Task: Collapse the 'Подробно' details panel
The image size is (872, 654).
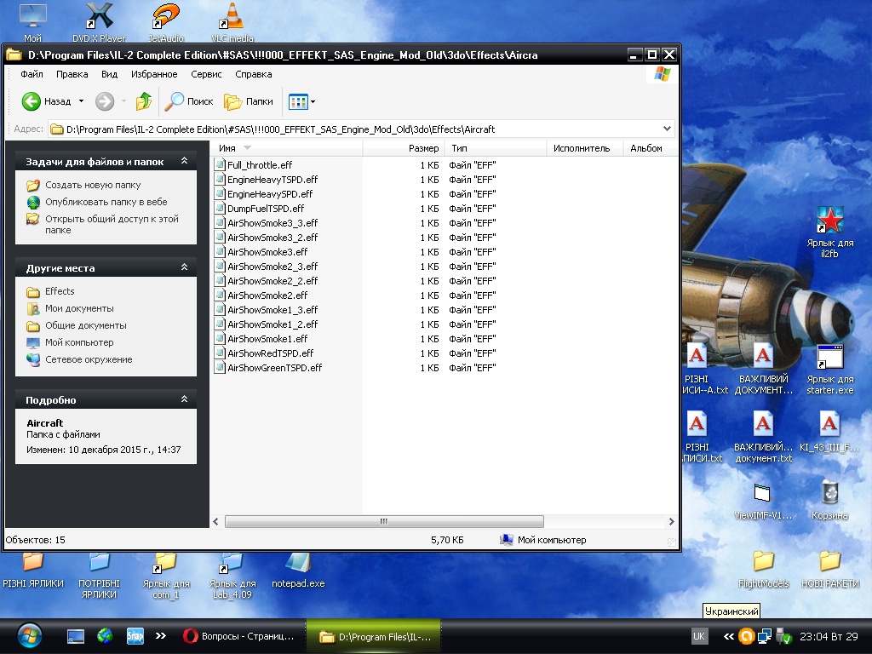Action: click(184, 399)
